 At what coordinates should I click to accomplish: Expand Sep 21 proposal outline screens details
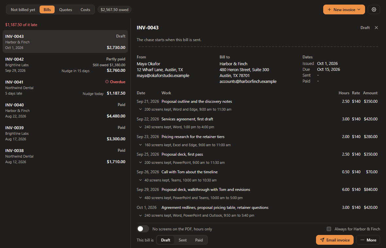140,109
